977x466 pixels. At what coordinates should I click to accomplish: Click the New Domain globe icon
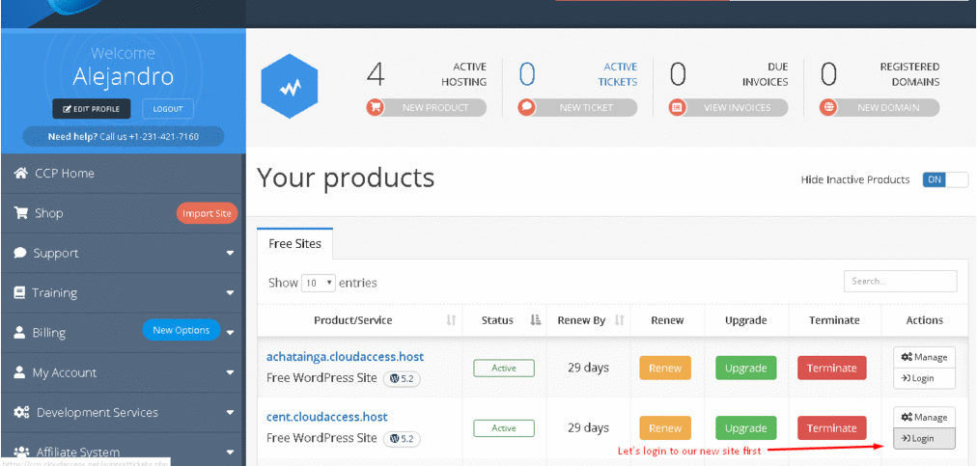828,107
